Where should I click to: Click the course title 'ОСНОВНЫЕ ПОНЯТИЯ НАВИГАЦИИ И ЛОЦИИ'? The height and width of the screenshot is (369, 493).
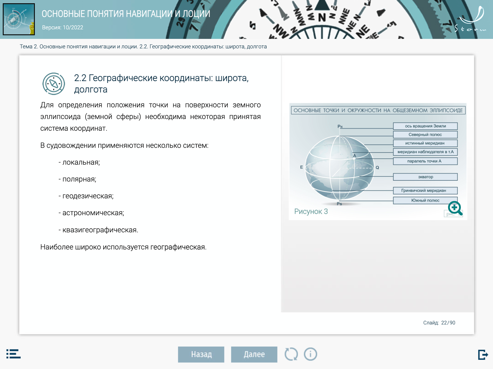tap(126, 14)
